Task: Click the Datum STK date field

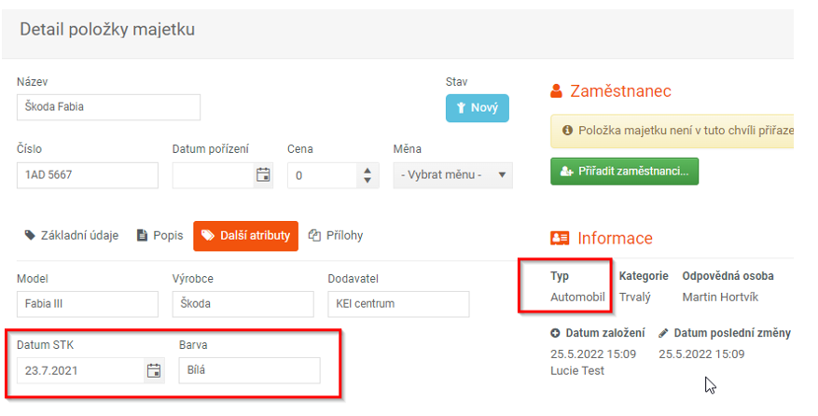Action: pos(80,370)
